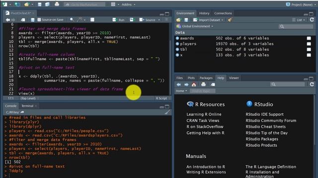Viewport: 318px width, 178px height.
Task: Run the current line of code
Action: (x=119, y=20)
